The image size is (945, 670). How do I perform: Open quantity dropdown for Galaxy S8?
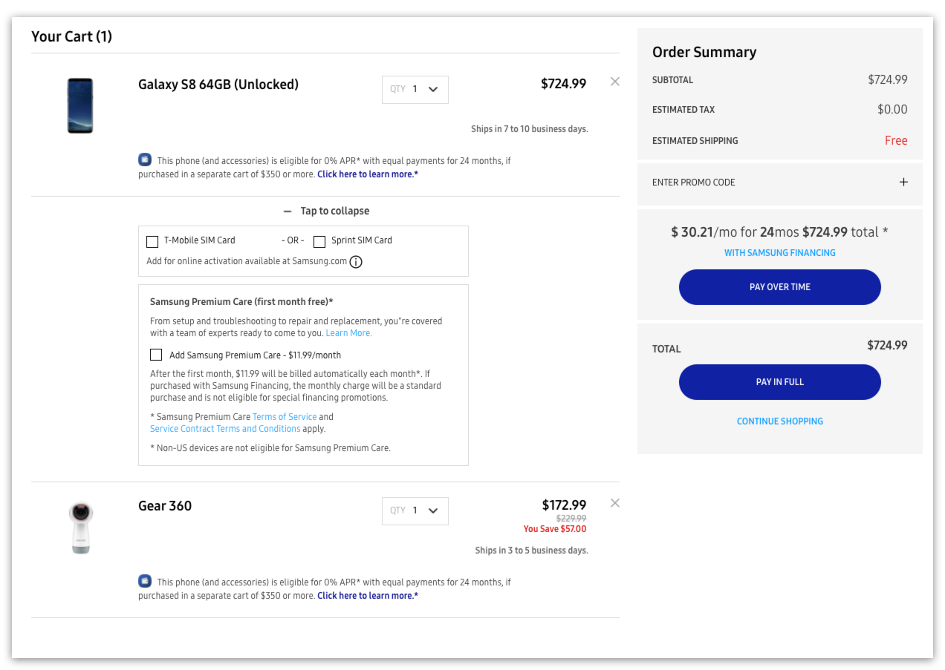(x=415, y=90)
